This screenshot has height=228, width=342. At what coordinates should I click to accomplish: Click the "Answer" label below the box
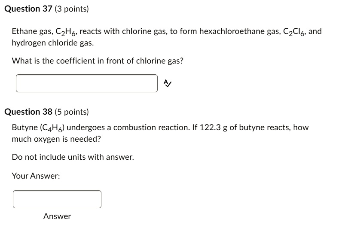[x=57, y=216]
